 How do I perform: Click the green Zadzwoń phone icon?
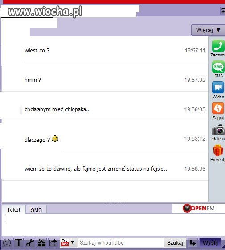(218, 46)
